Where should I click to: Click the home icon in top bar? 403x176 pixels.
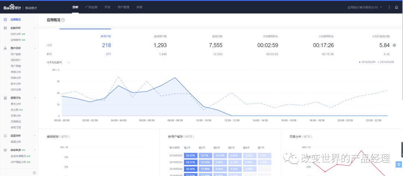[396, 7]
